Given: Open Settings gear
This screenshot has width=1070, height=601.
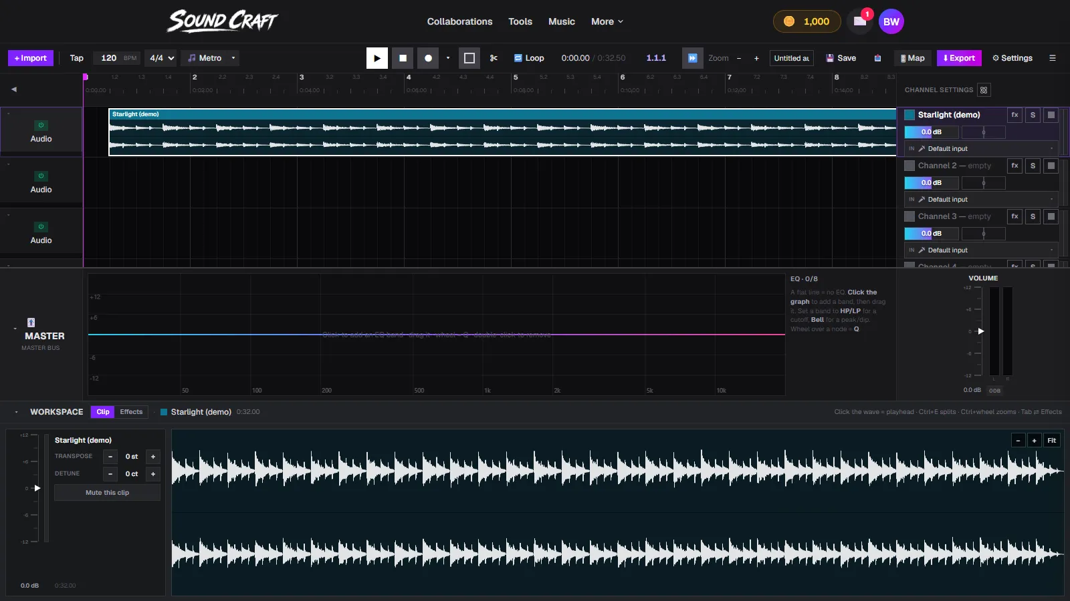Looking at the screenshot, I should pyautogui.click(x=1012, y=58).
